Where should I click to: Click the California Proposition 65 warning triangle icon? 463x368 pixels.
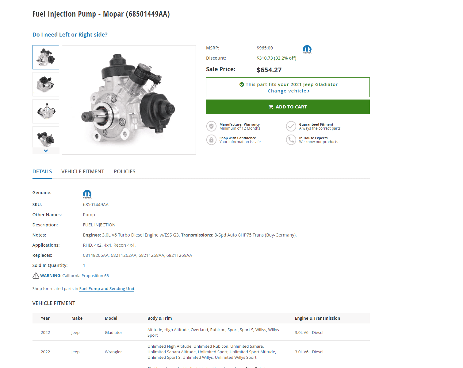[x=36, y=276]
